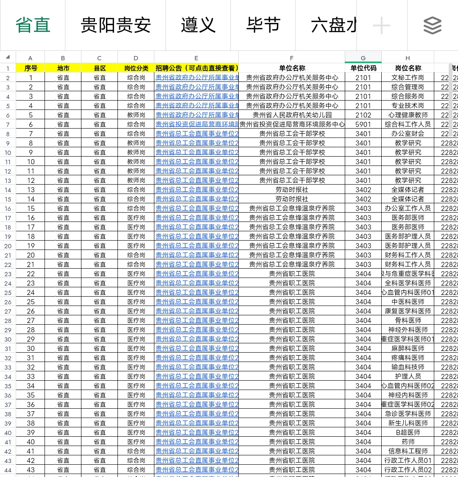Switch to the 遵义 sheet tab

pos(198,25)
